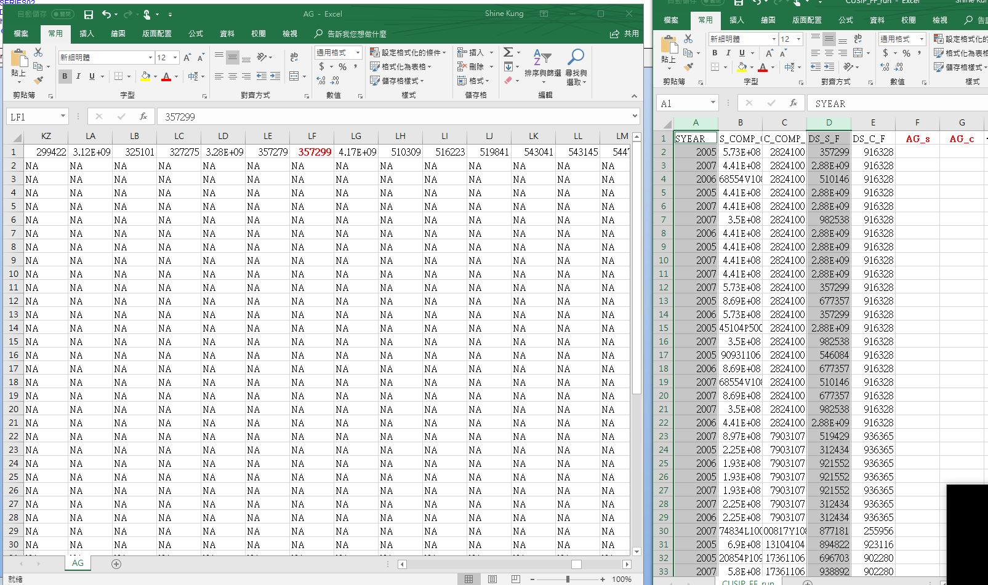Toggle Italic in CUSIP_FF_run window
Image resolution: width=988 pixels, height=585 pixels.
pos(728,53)
